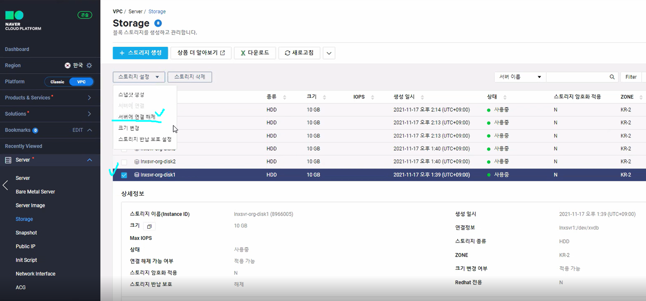Open the Recently Viewed section
Viewport: 646px width, 301px height.
23,146
